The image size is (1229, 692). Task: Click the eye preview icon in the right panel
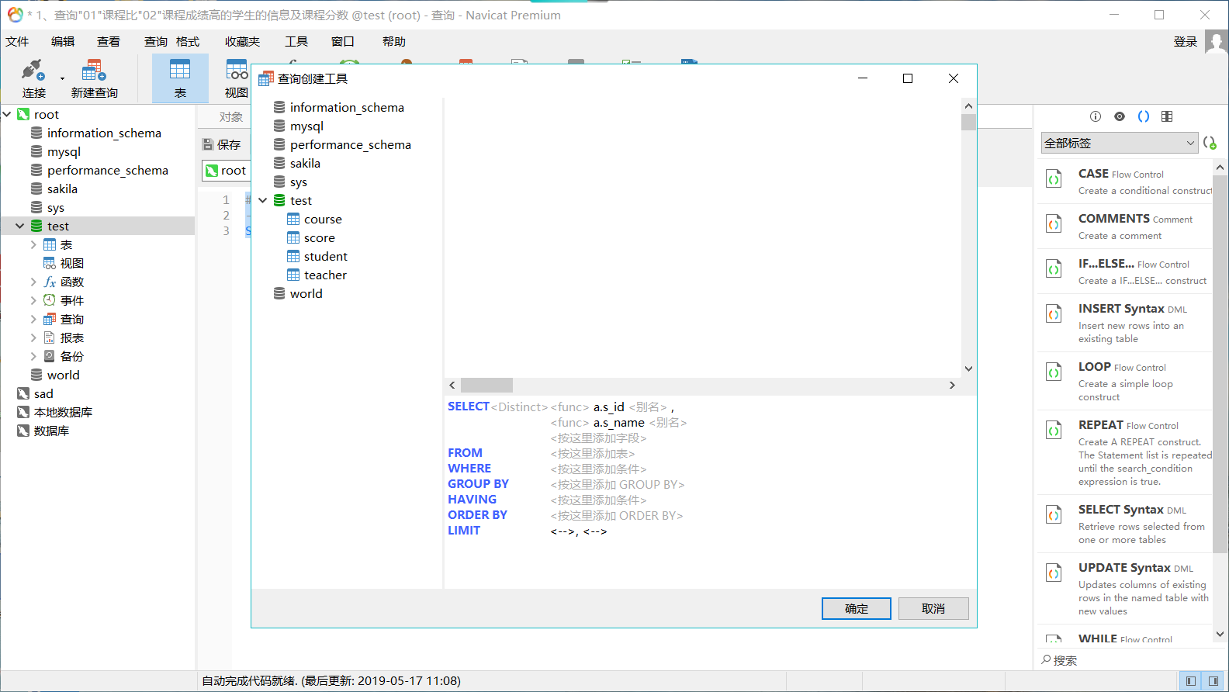[1120, 116]
